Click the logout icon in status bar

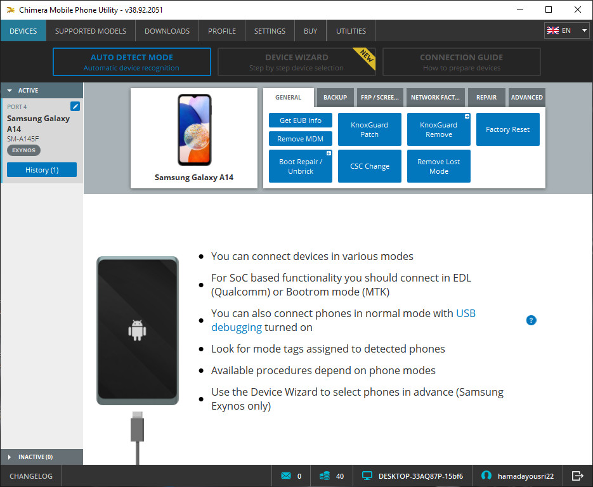tap(578, 476)
